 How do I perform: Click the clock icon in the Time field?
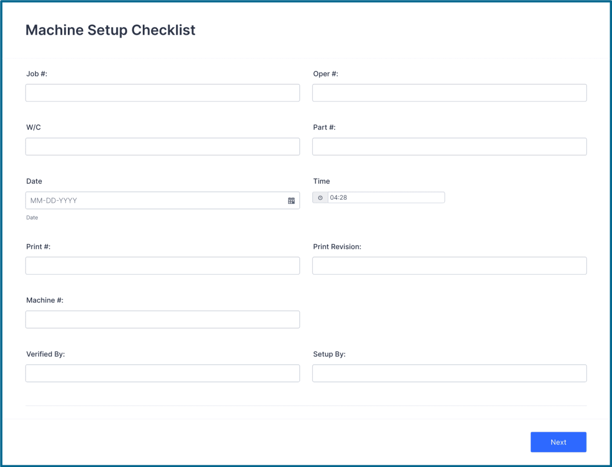320,197
